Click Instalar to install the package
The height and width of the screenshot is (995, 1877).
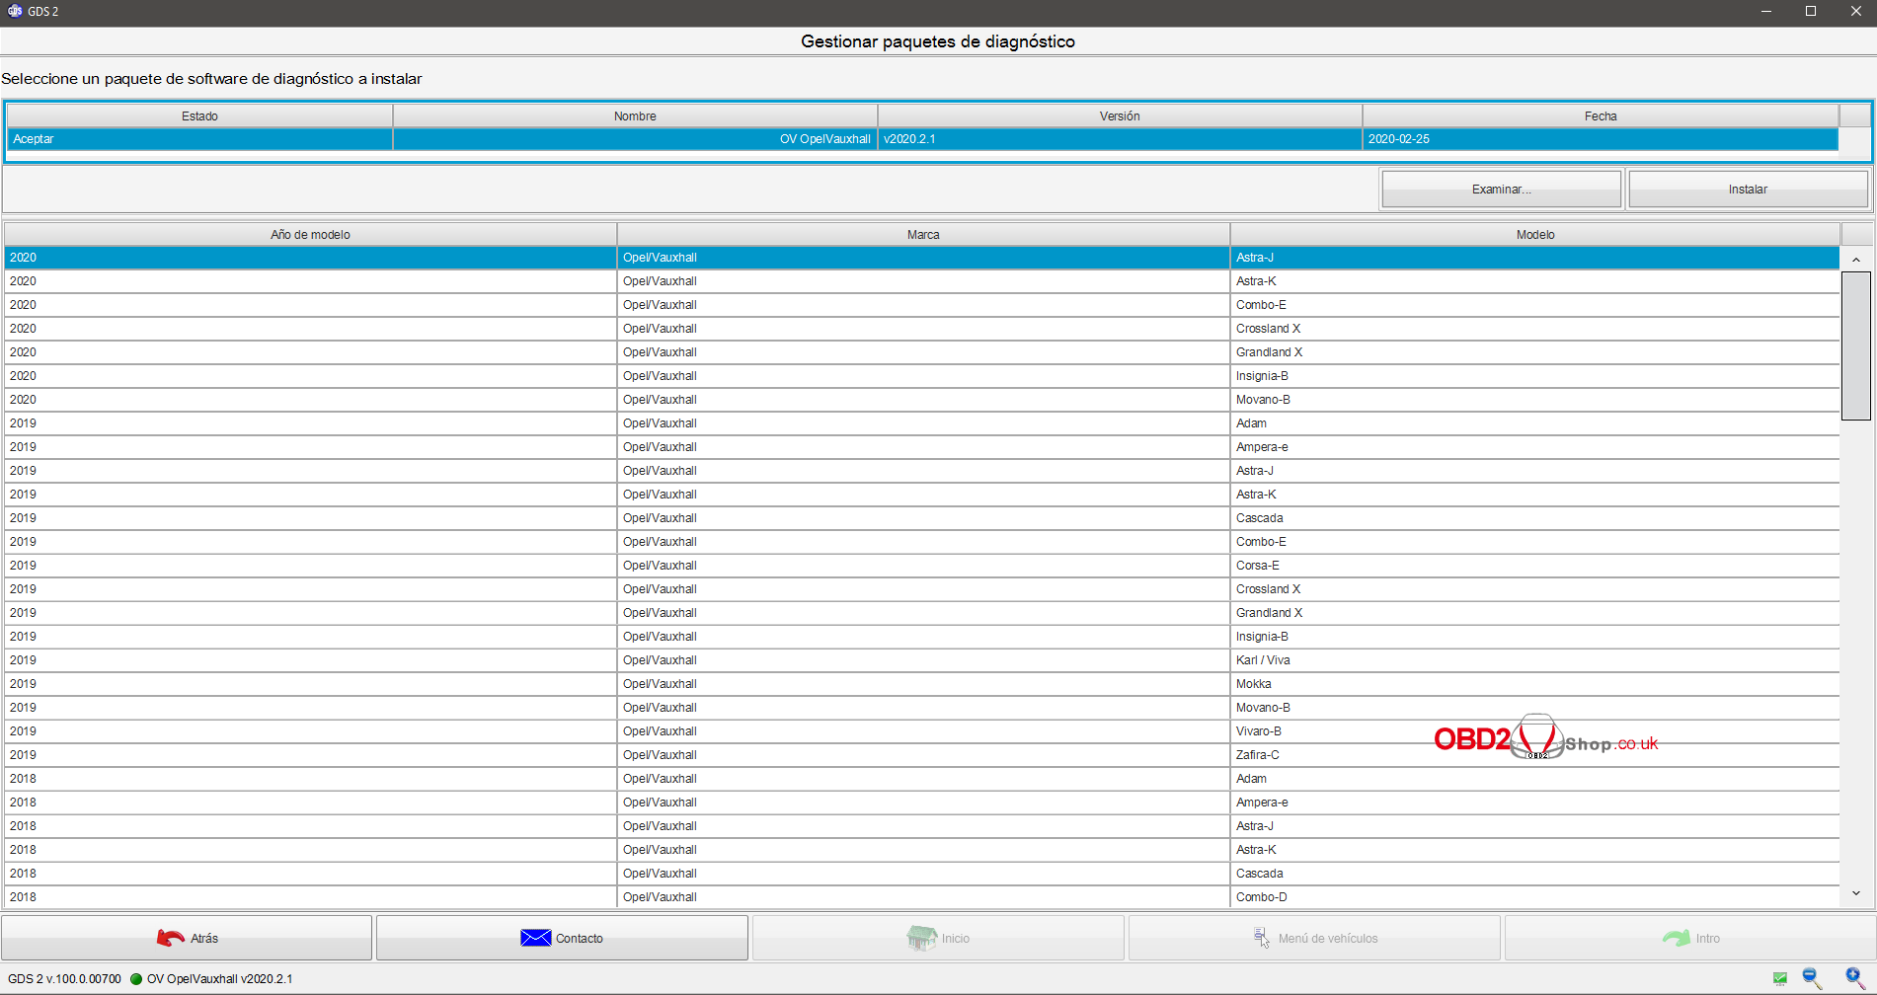(x=1747, y=190)
